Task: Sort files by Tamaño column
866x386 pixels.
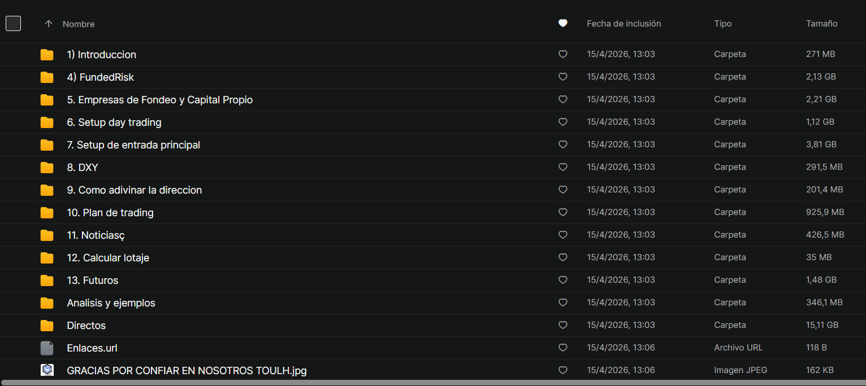Action: (x=821, y=24)
